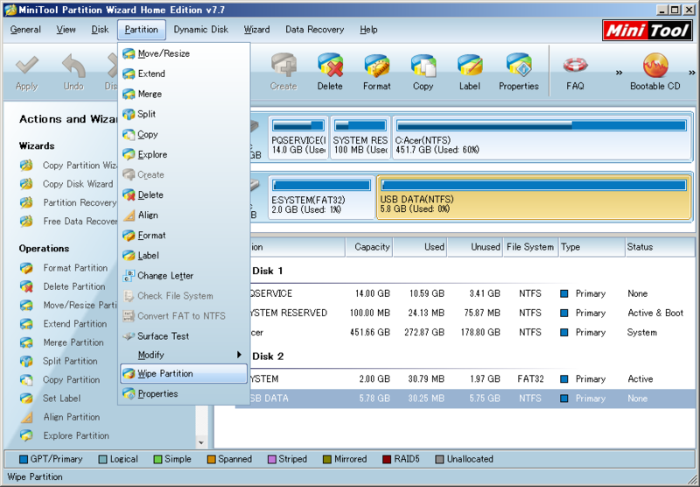Choose Copy in the Partition dropdown menu
Image resolution: width=700 pixels, height=487 pixels.
point(184,134)
